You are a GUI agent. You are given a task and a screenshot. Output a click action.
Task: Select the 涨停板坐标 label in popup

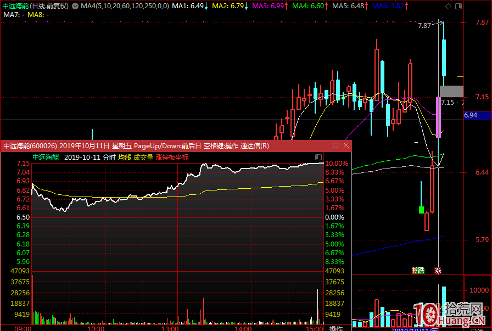pos(172,158)
